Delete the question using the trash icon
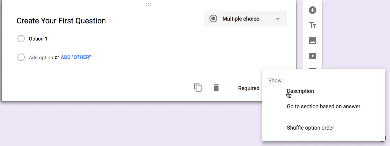The width and height of the screenshot is (390, 146). click(216, 88)
